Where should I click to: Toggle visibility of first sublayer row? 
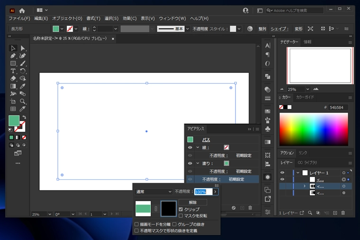282,179
